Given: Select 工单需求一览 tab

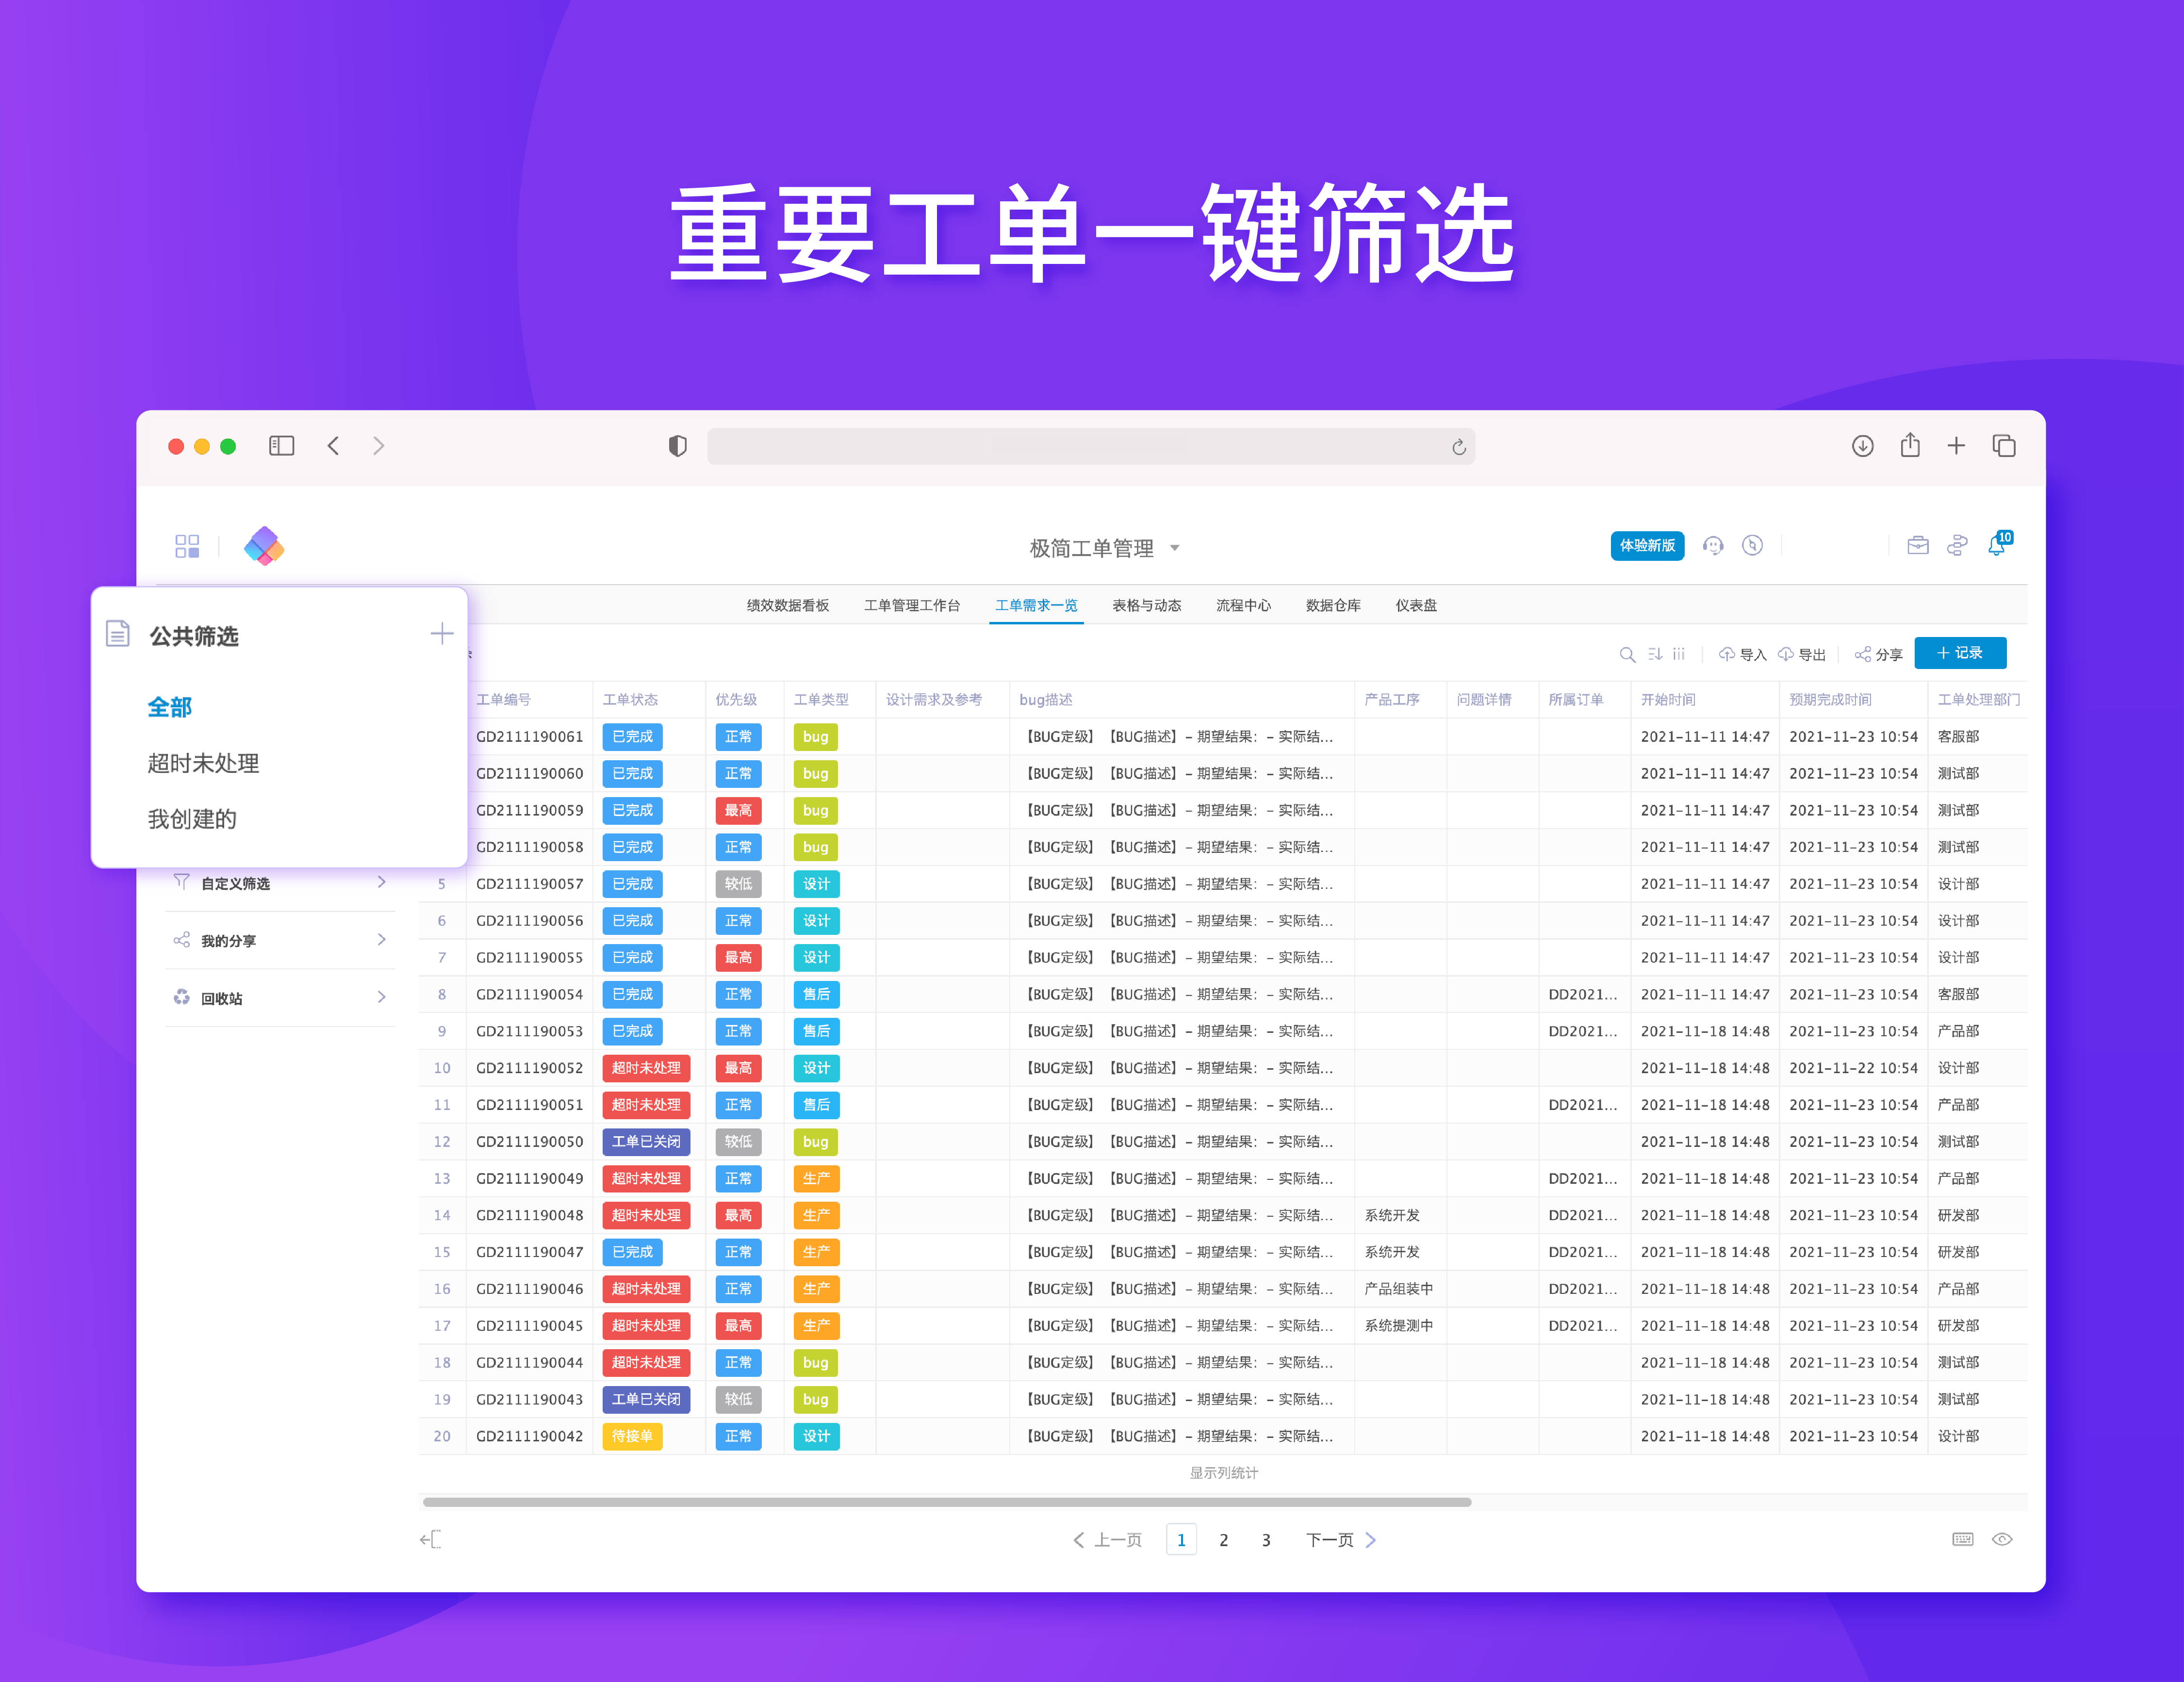Looking at the screenshot, I should coord(1036,605).
